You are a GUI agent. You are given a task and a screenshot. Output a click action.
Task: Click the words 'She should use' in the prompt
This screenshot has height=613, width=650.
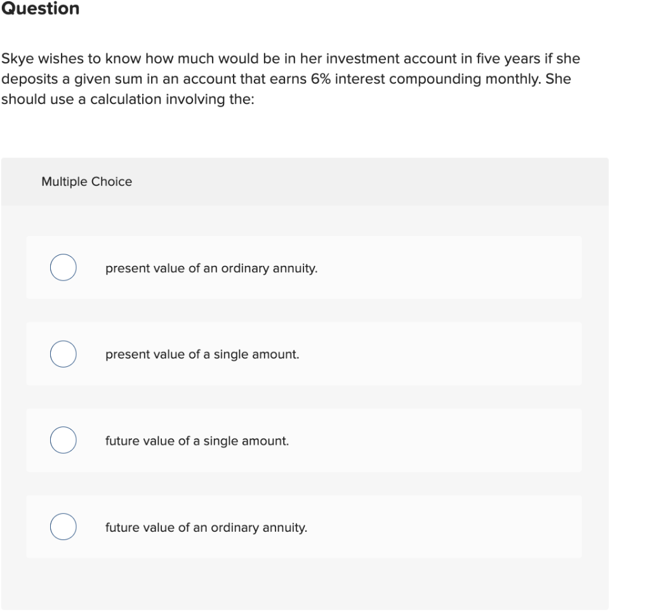tap(38, 100)
